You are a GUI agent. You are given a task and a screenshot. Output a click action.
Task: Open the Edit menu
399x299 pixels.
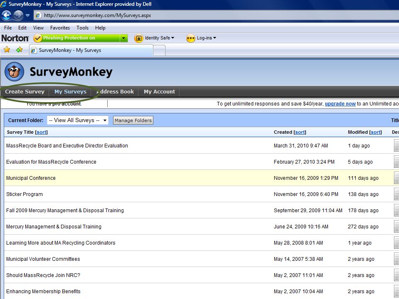pos(22,28)
